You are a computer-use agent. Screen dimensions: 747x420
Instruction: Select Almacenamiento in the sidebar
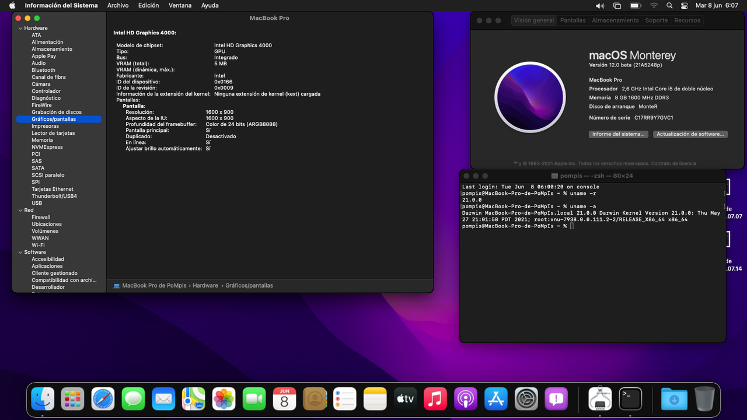click(52, 49)
